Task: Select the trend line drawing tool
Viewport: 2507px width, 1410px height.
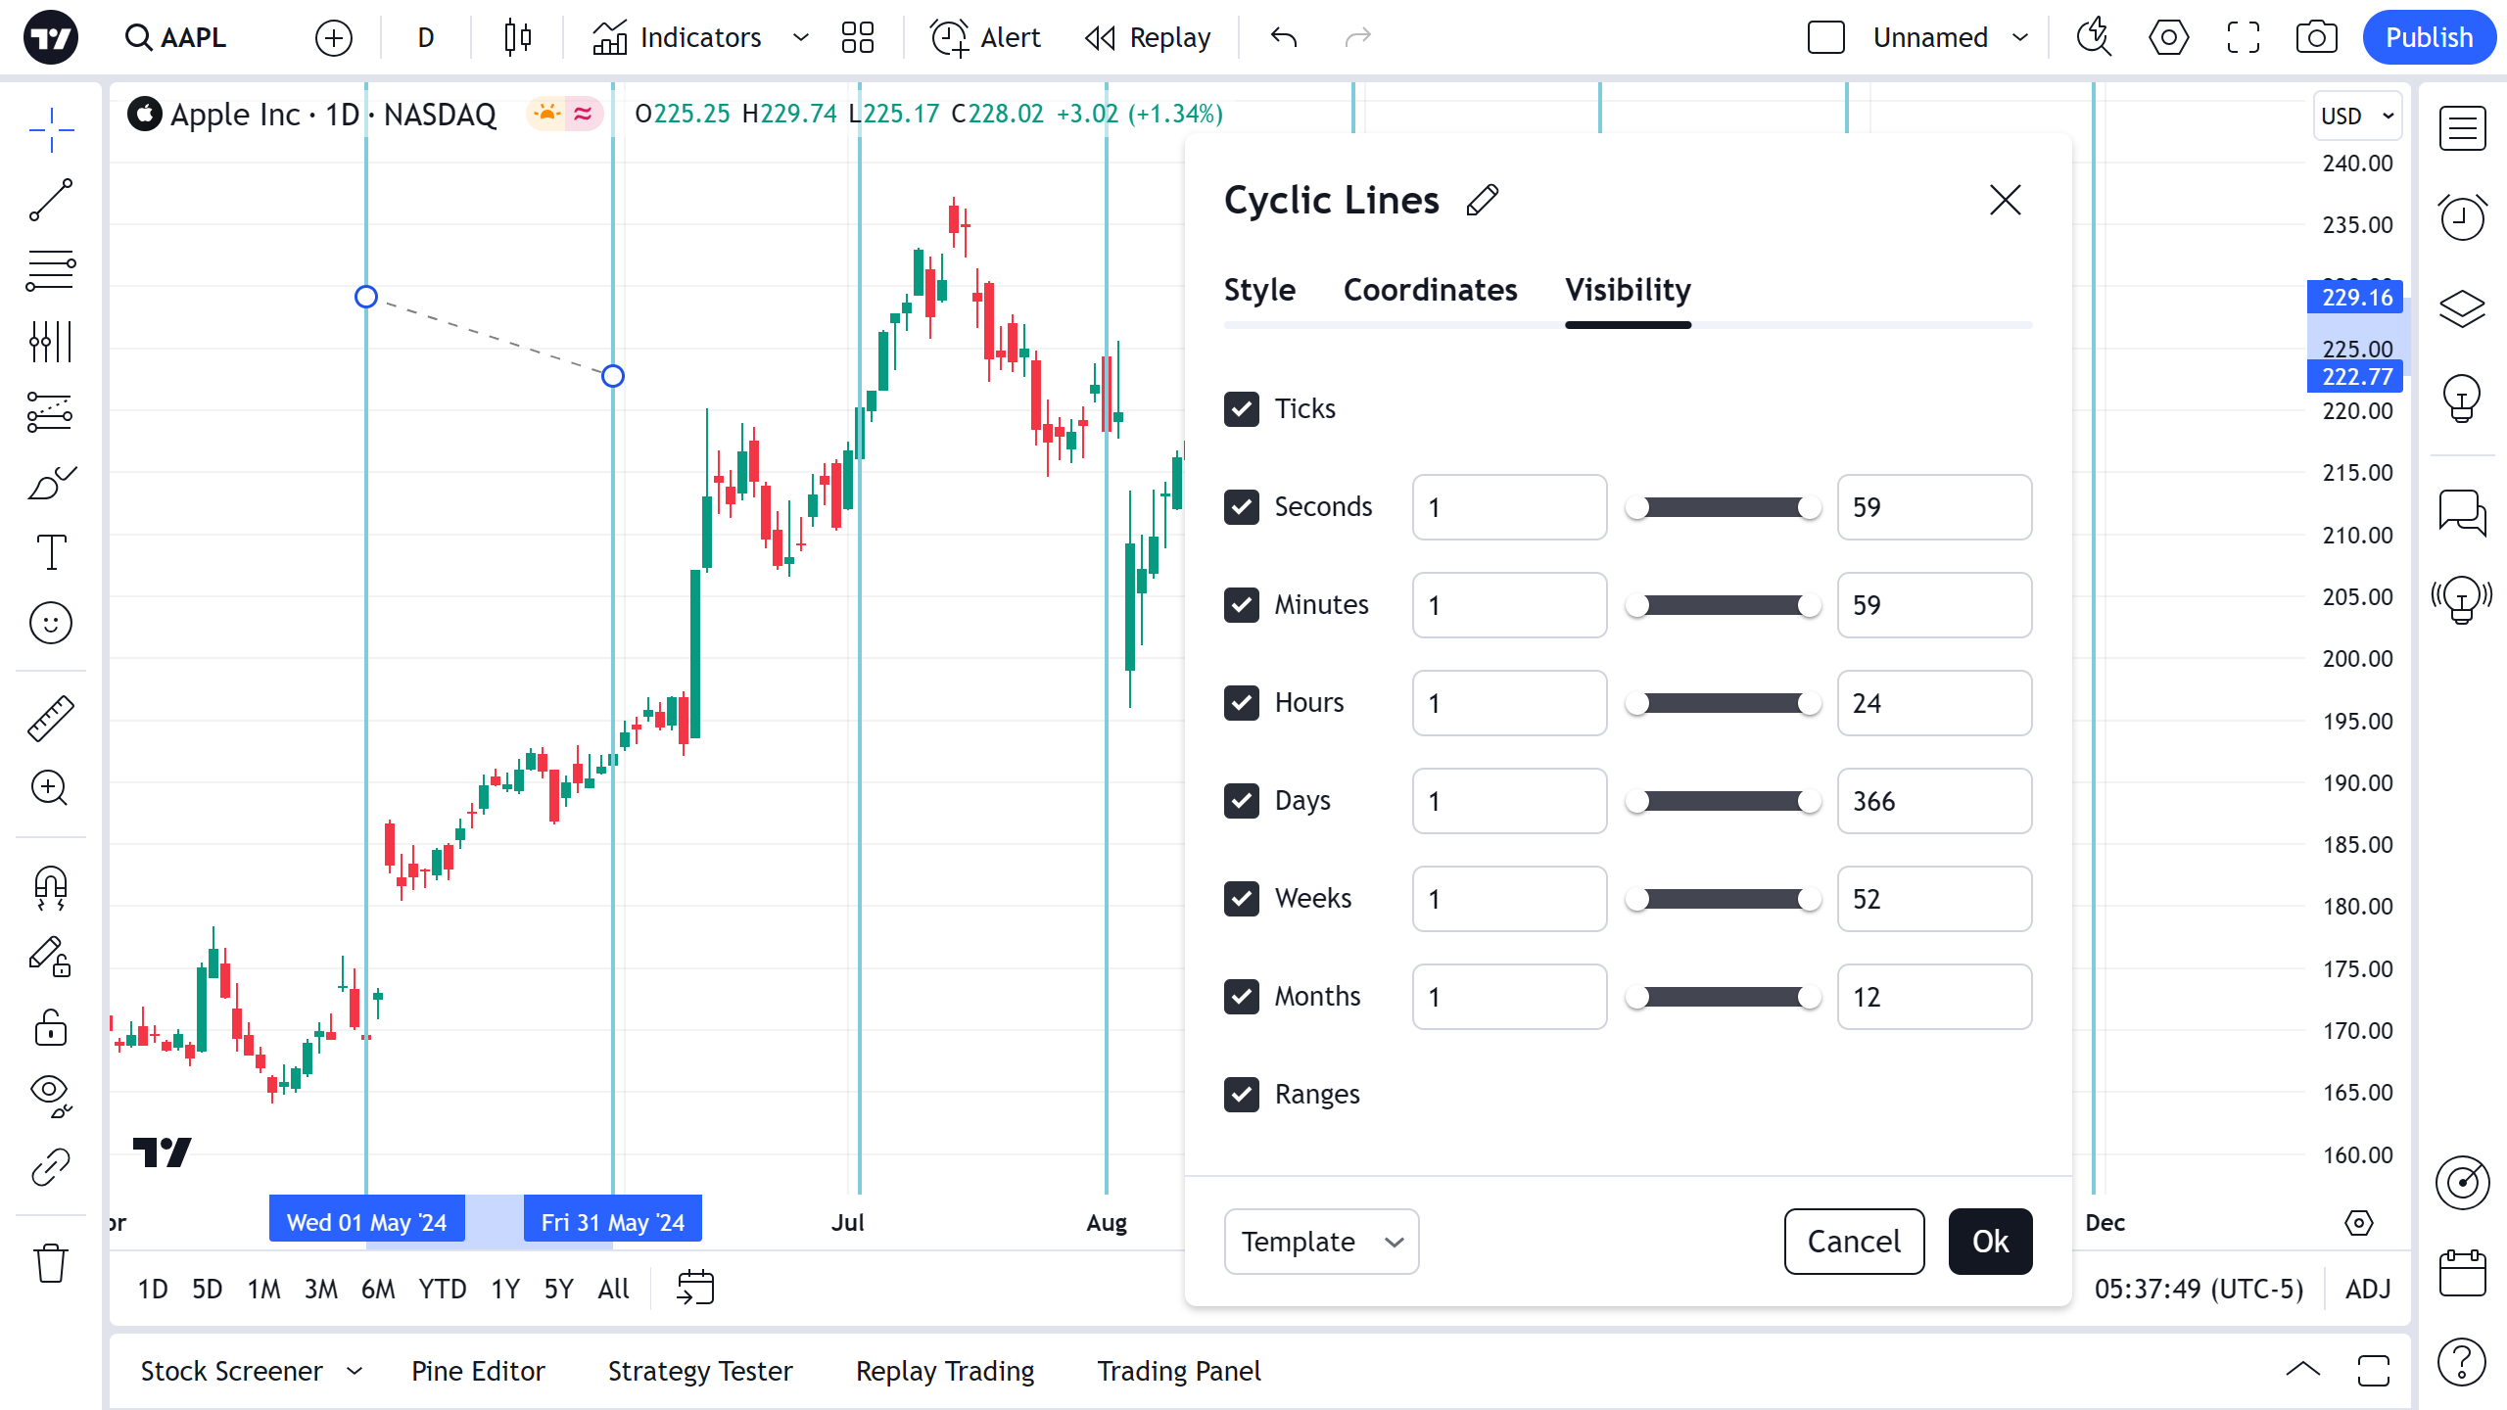Action: [51, 200]
